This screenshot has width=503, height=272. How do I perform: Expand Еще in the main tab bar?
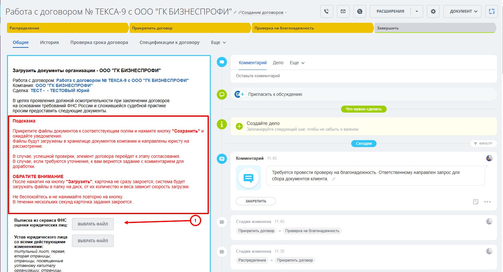[x=218, y=42]
